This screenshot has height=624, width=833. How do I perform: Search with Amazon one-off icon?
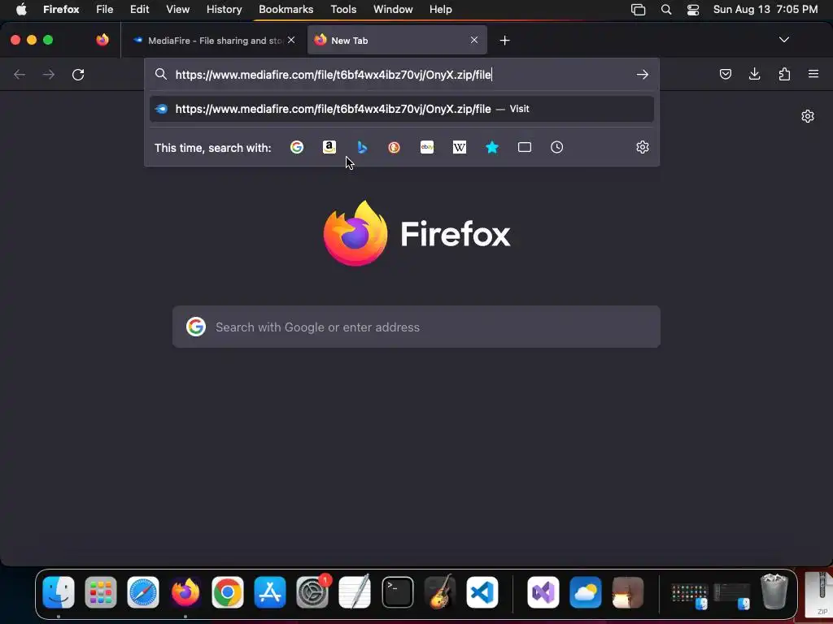click(329, 148)
